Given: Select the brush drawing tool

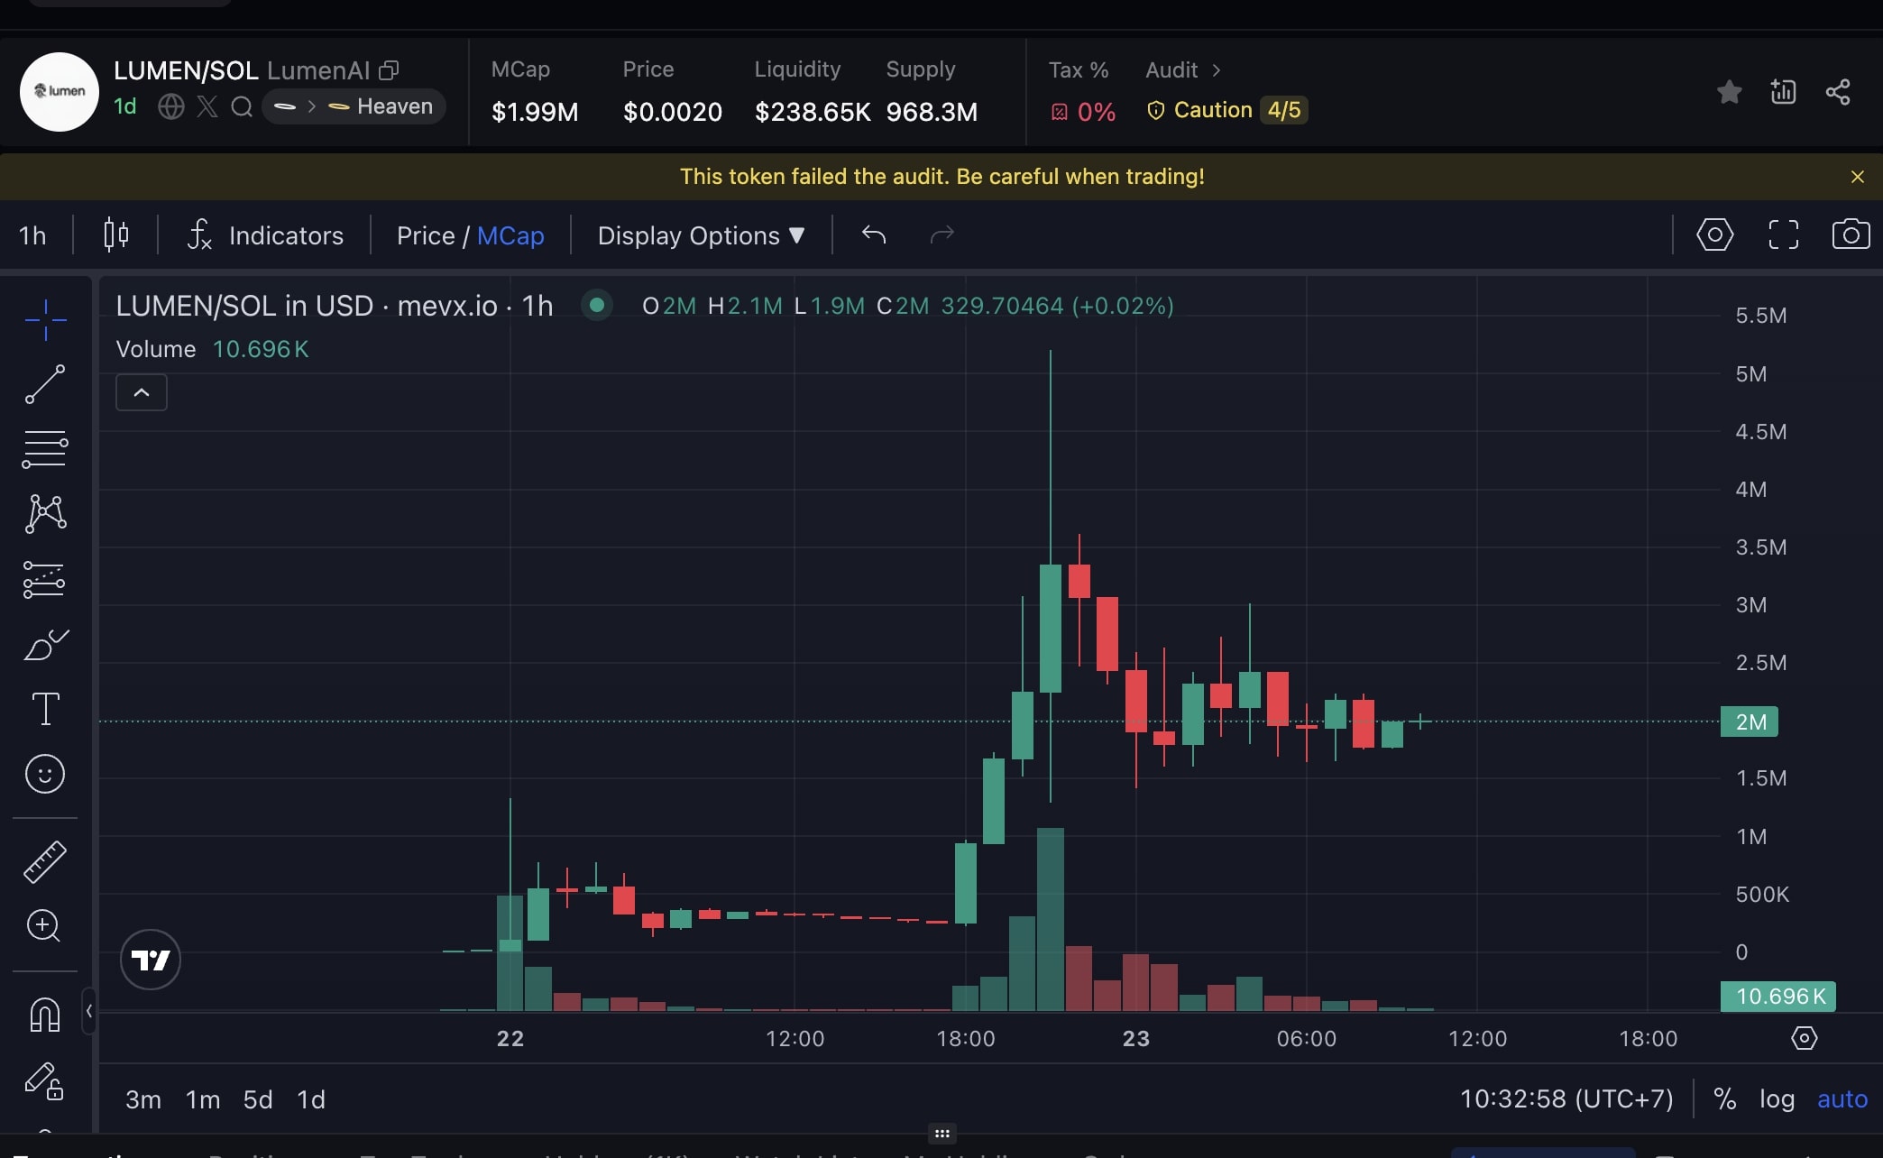Looking at the screenshot, I should [45, 644].
